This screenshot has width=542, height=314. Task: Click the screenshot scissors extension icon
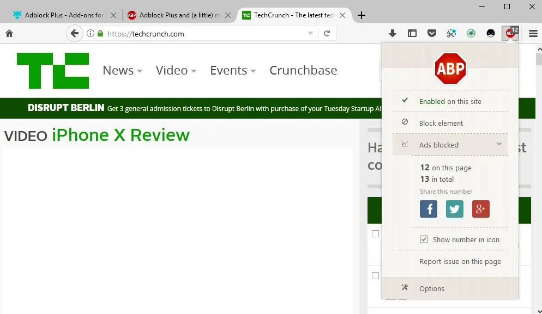tap(451, 34)
